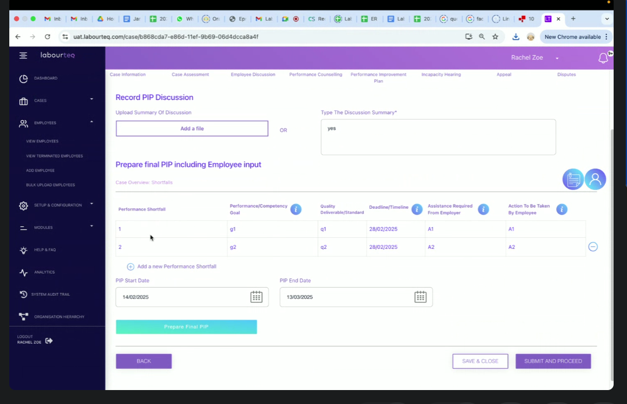Open Chrome downloads icon
This screenshot has width=627, height=404.
[x=516, y=37]
